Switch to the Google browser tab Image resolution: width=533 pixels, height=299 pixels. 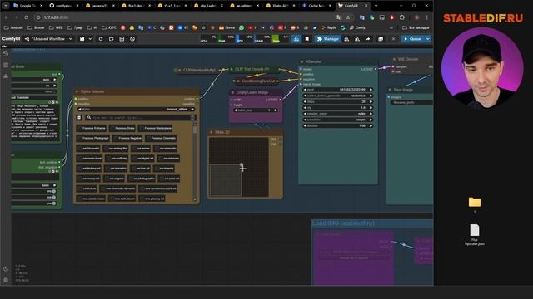pos(27,6)
